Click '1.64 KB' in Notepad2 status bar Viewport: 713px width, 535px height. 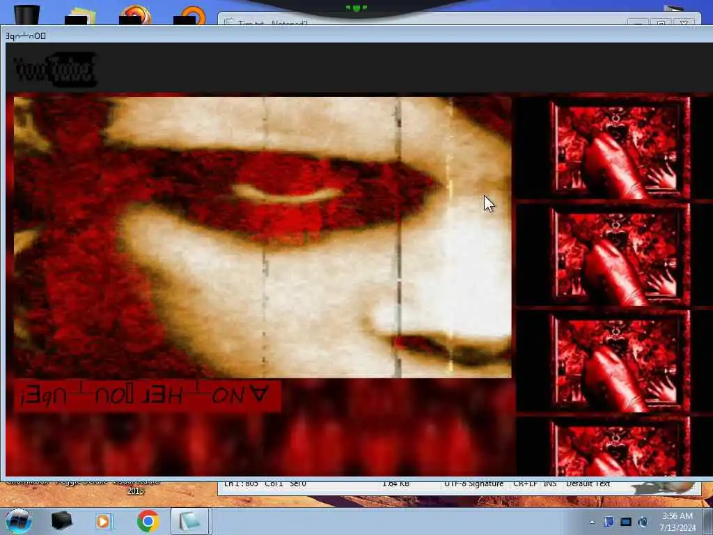click(x=395, y=483)
